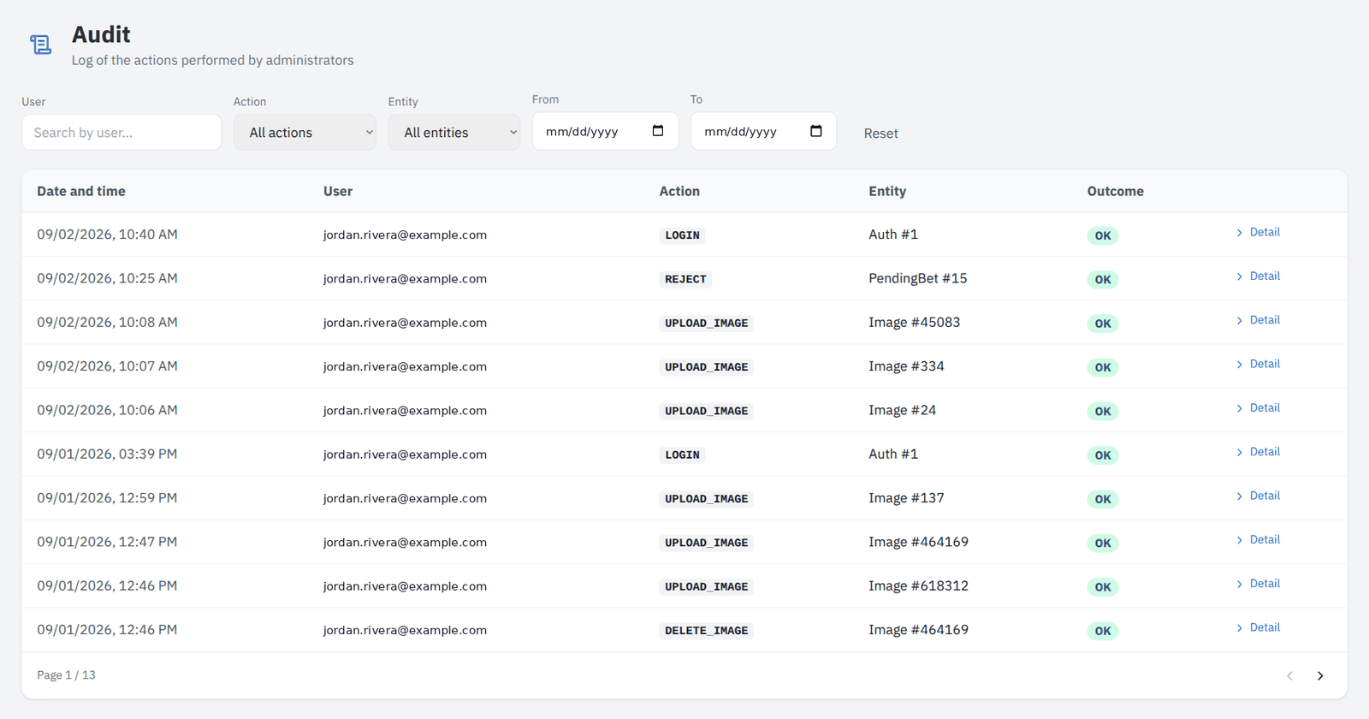Click the date 09/01/2026, 12:59 PM

tap(107, 497)
